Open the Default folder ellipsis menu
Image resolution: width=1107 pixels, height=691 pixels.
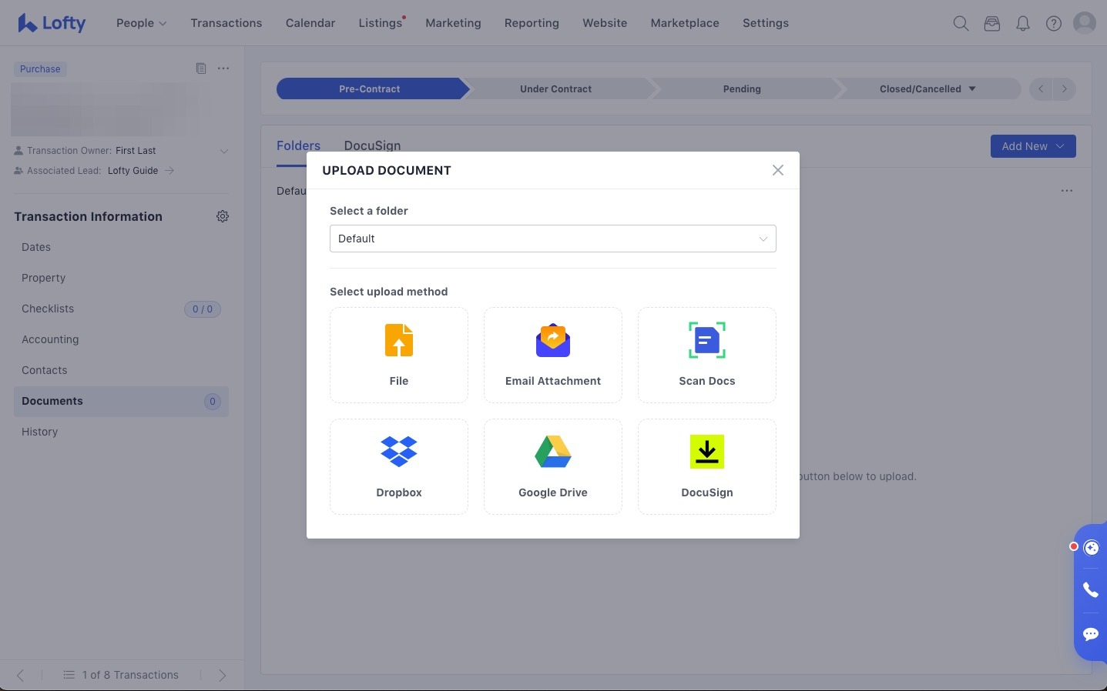tap(1067, 191)
